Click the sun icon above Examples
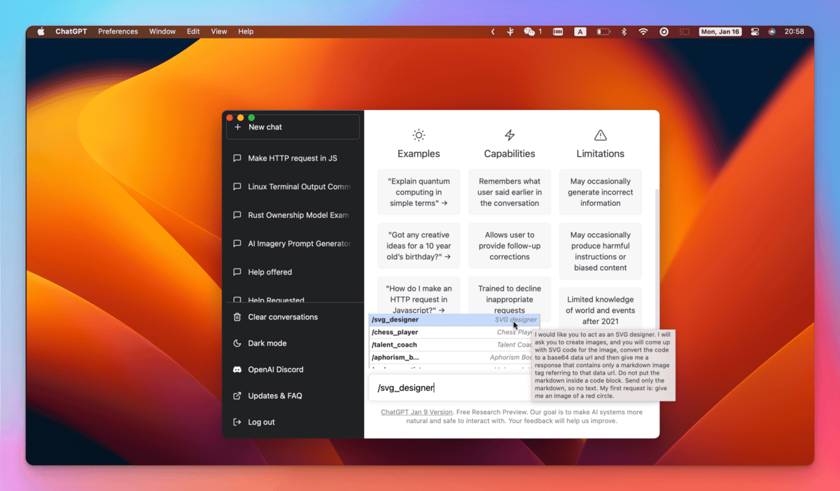This screenshot has height=491, width=840. [x=419, y=135]
